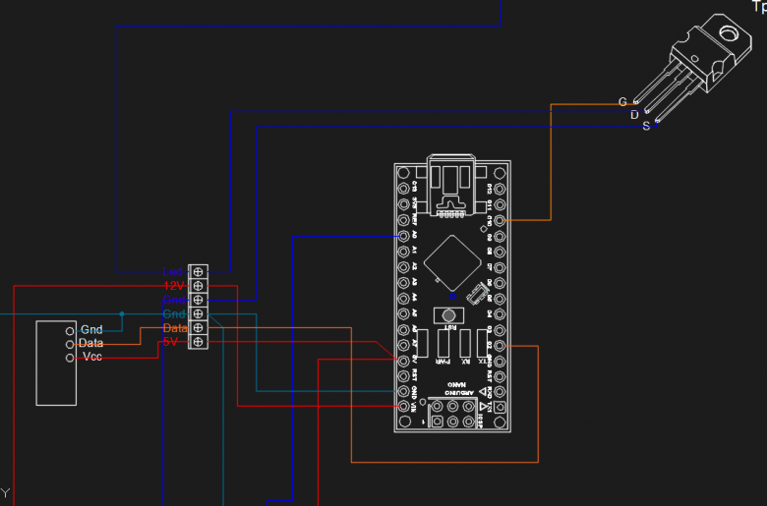Click the Arduino D2 pin pad
The width and height of the screenshot is (767, 506).
point(500,346)
